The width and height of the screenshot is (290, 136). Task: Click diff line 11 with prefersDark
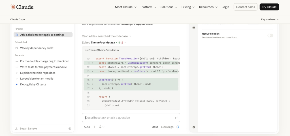point(131,63)
